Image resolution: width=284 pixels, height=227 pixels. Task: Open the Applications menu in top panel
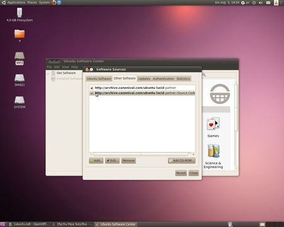[x=16, y=3]
